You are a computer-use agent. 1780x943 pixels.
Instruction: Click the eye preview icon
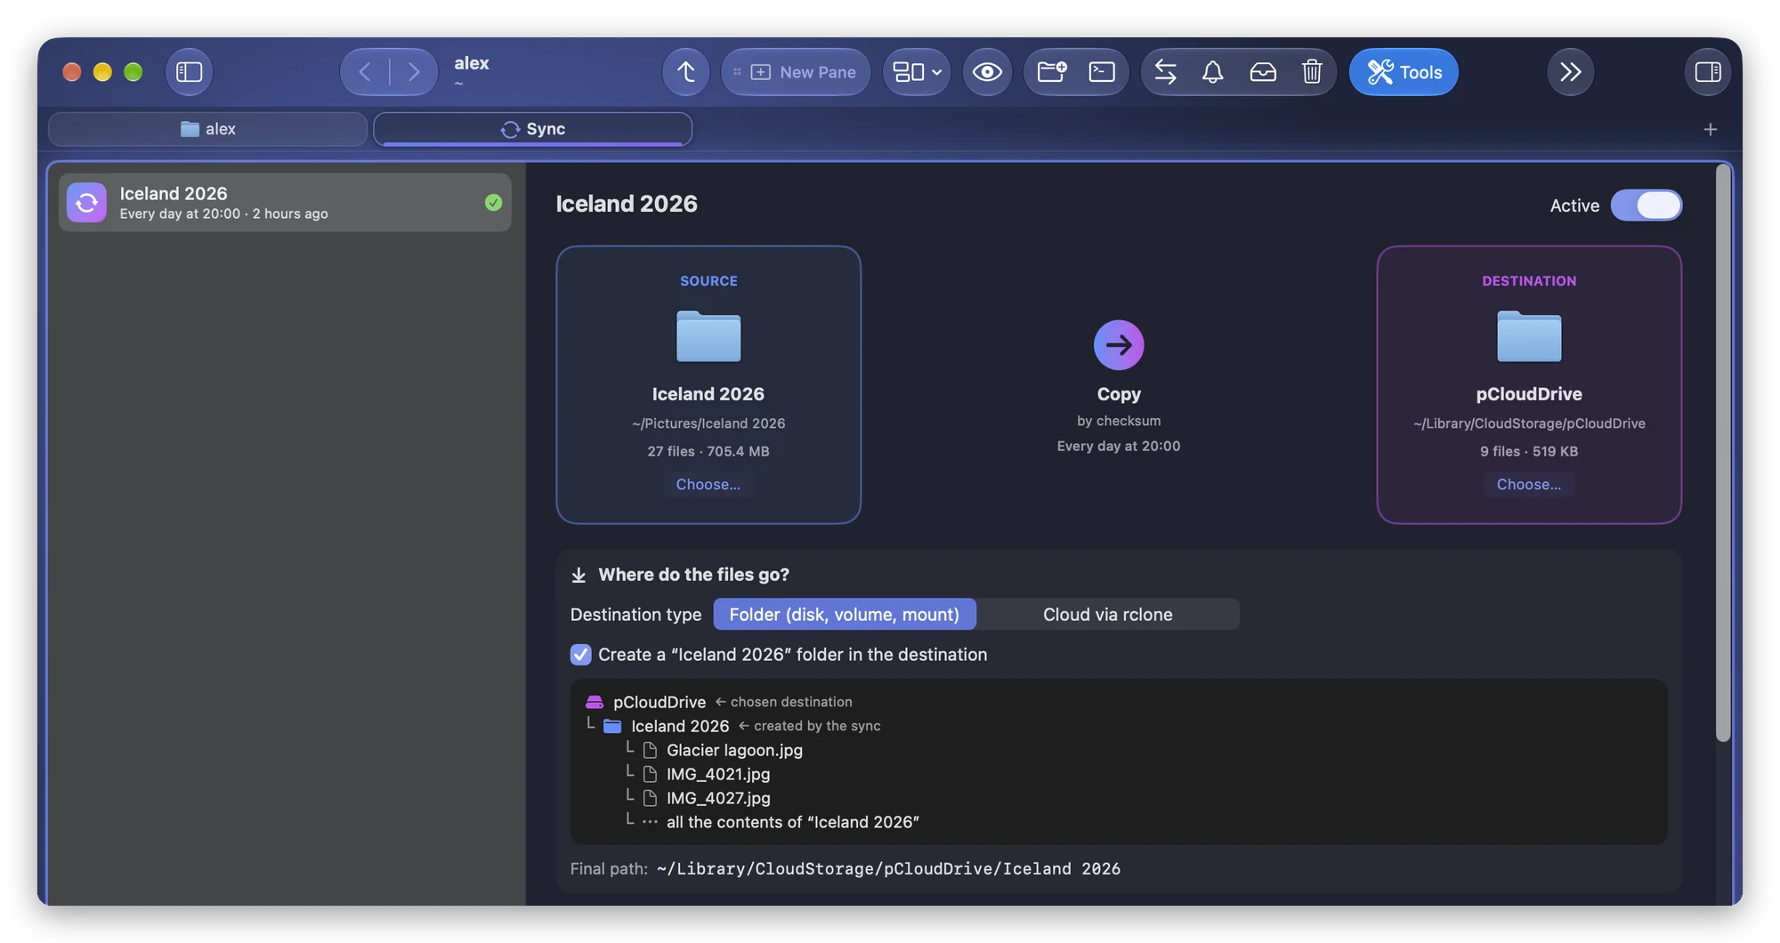click(987, 72)
